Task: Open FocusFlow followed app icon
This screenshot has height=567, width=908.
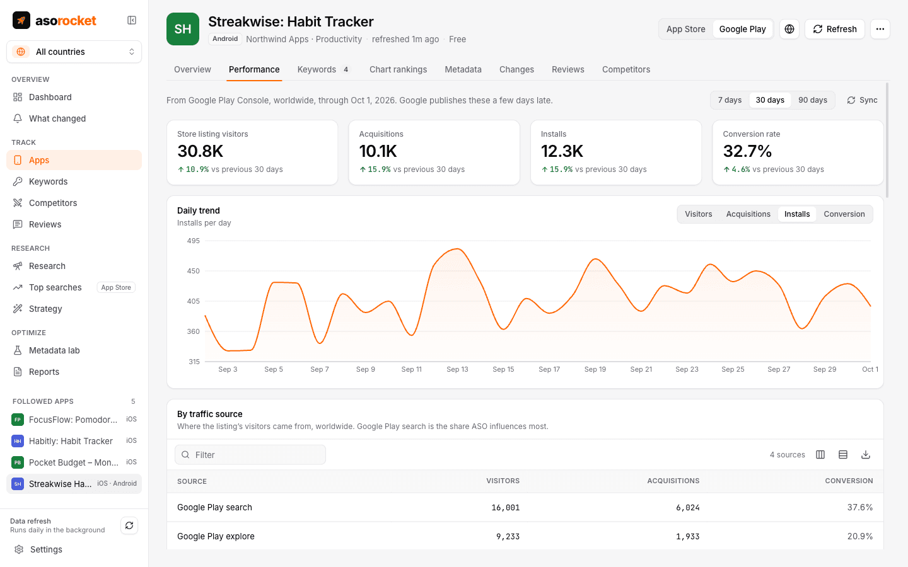Action: tap(18, 420)
